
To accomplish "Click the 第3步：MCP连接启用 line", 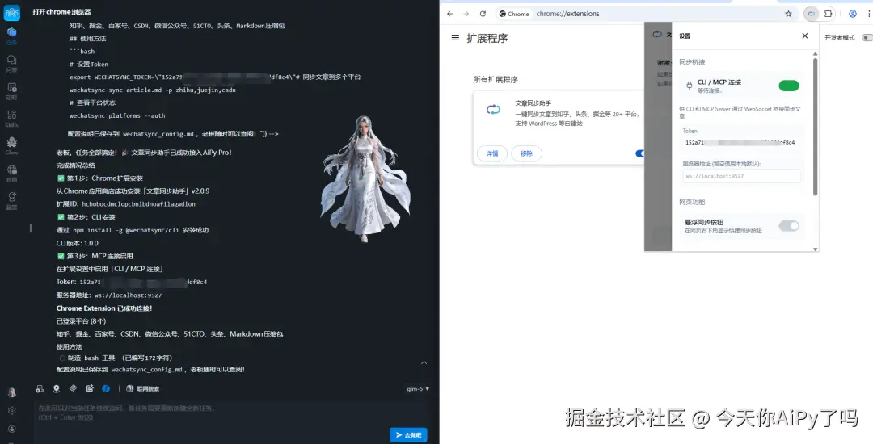I will pyautogui.click(x=95, y=256).
